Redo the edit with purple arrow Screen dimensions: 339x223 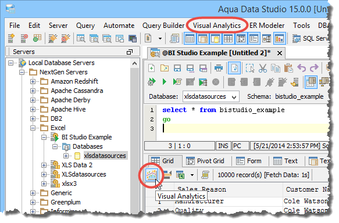pyautogui.click(x=314, y=68)
